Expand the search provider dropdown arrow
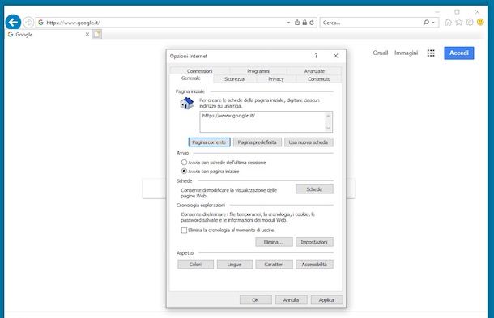The height and width of the screenshot is (318, 494). [x=433, y=23]
